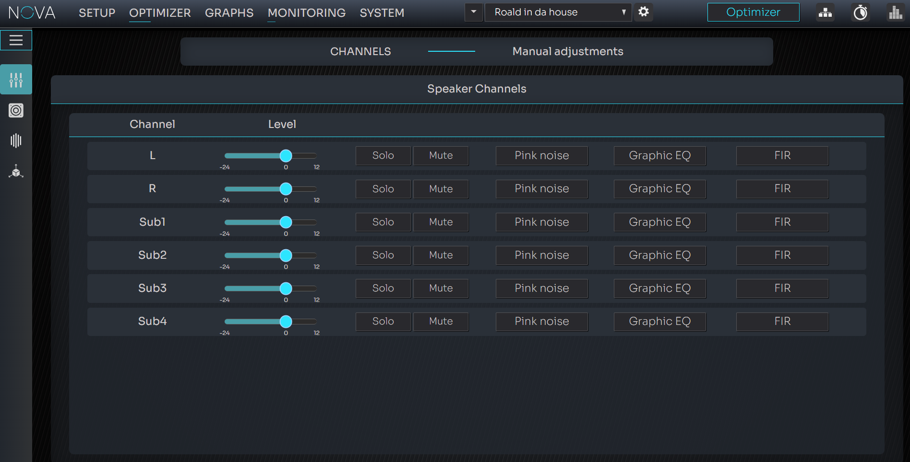
Task: Solo the R channel
Action: [383, 189]
